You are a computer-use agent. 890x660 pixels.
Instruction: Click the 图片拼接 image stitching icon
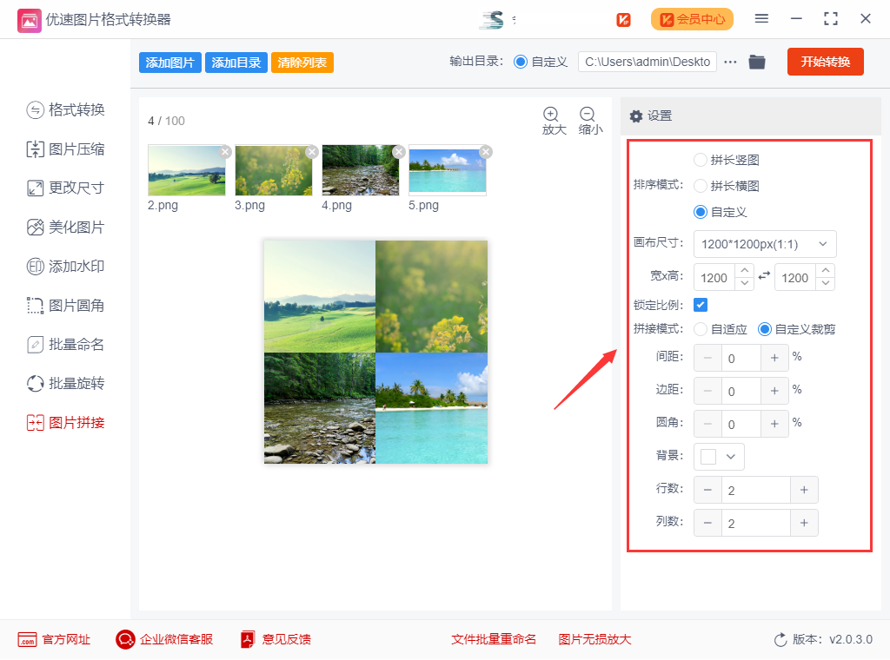[35, 422]
